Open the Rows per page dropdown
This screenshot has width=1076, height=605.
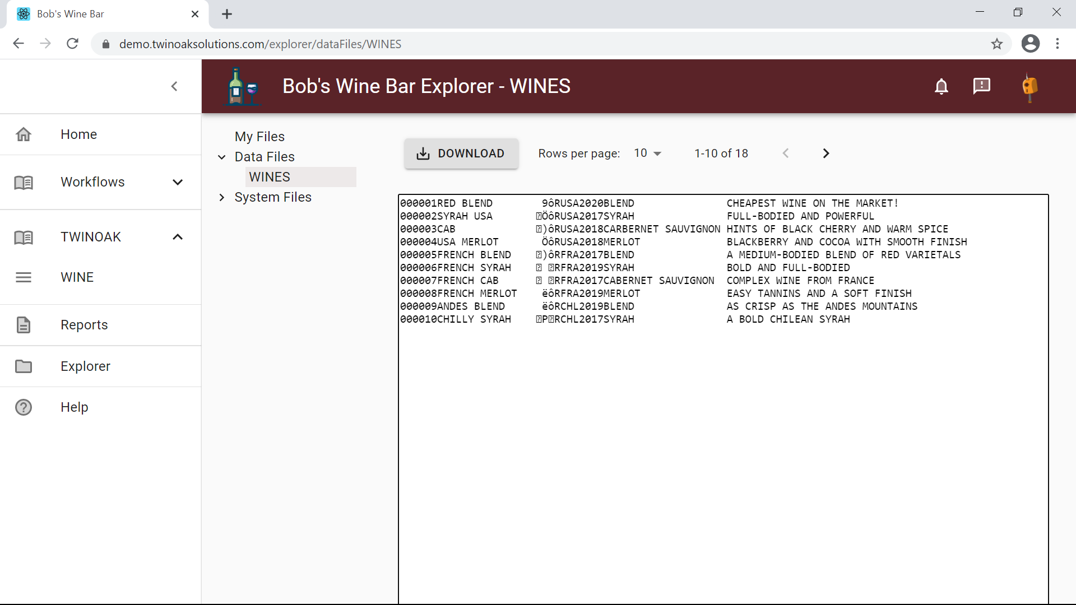pyautogui.click(x=648, y=153)
